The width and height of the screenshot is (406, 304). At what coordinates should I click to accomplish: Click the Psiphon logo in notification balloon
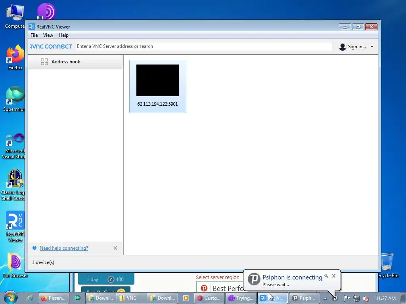(254, 279)
